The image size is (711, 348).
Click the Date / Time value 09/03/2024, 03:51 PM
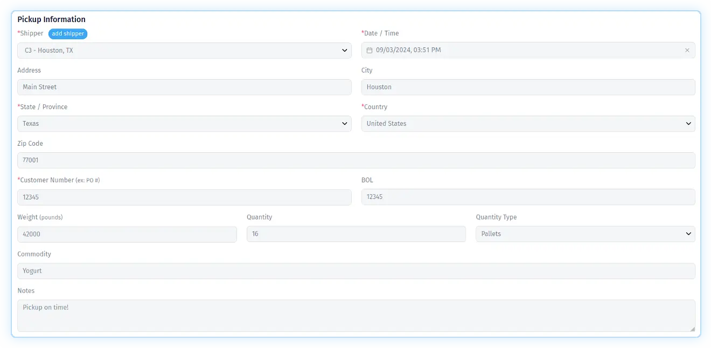pos(408,50)
